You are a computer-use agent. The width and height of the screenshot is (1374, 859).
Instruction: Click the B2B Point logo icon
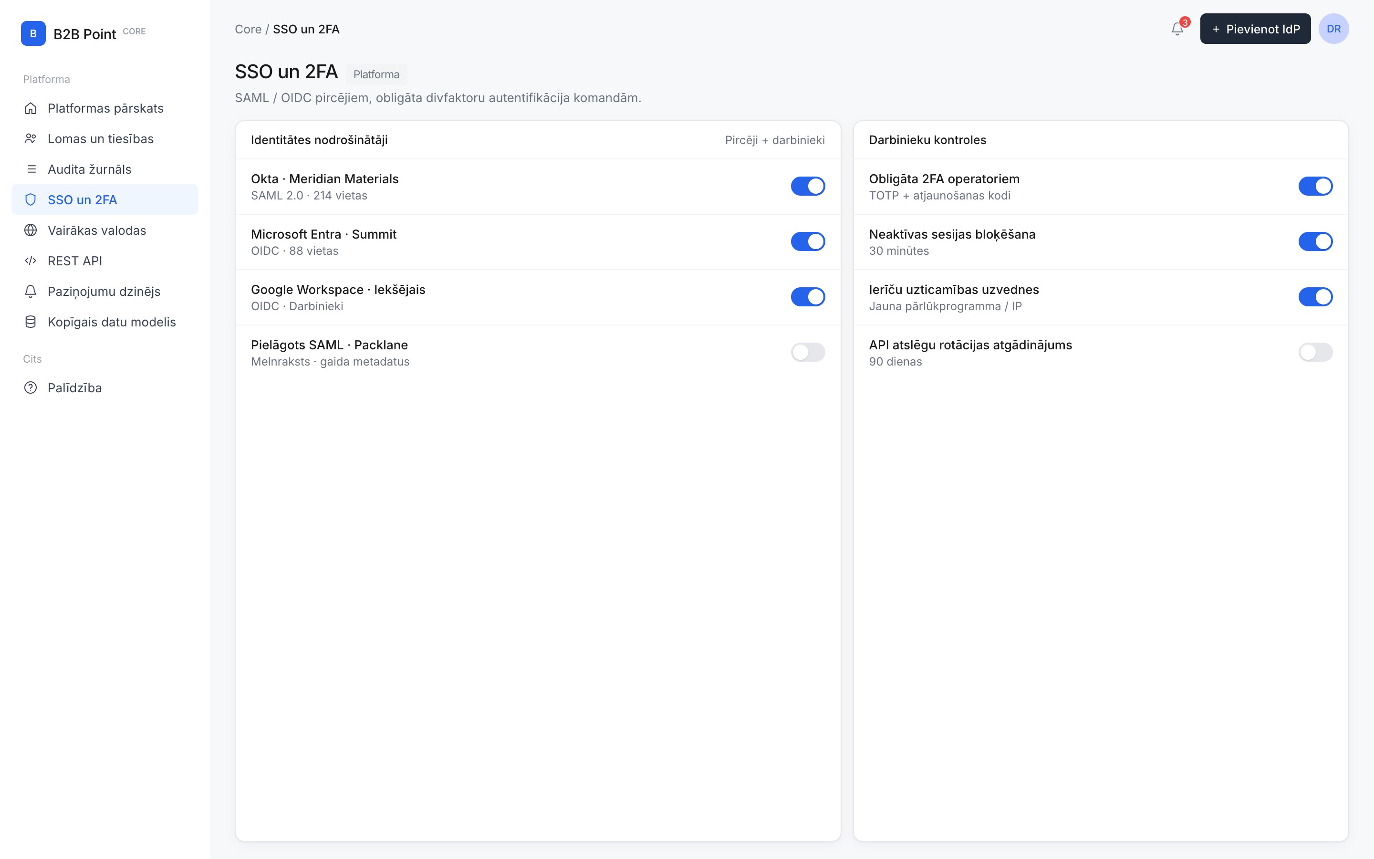click(33, 33)
